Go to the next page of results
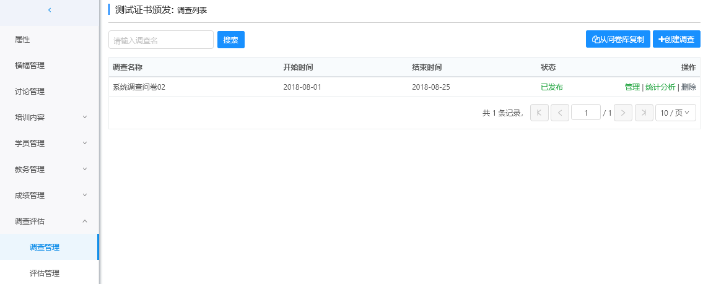703x284 pixels. tap(623, 113)
